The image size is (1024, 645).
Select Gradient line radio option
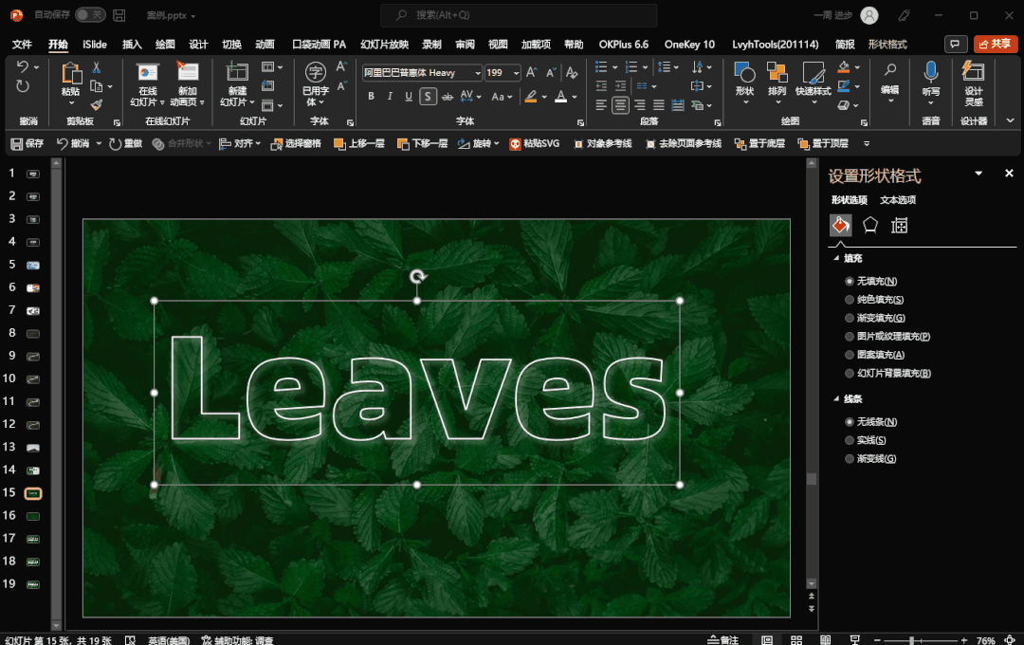click(849, 458)
